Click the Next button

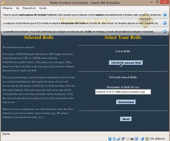point(126,119)
